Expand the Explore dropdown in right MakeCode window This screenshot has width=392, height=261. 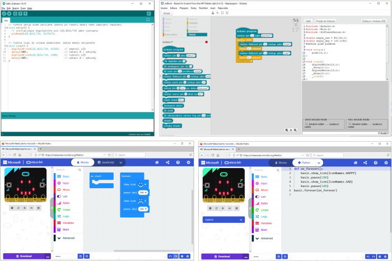[x=223, y=220]
